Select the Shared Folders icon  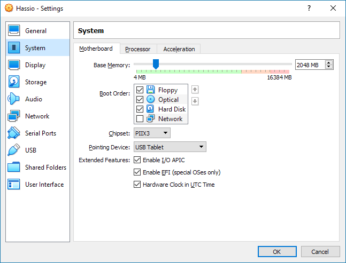[x=14, y=168]
